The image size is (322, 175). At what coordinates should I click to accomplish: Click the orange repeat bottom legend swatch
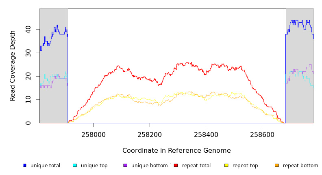pyautogui.click(x=277, y=165)
